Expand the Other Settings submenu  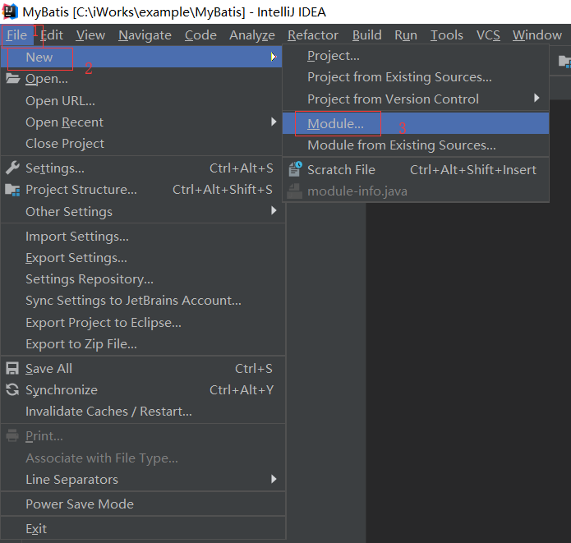[69, 211]
